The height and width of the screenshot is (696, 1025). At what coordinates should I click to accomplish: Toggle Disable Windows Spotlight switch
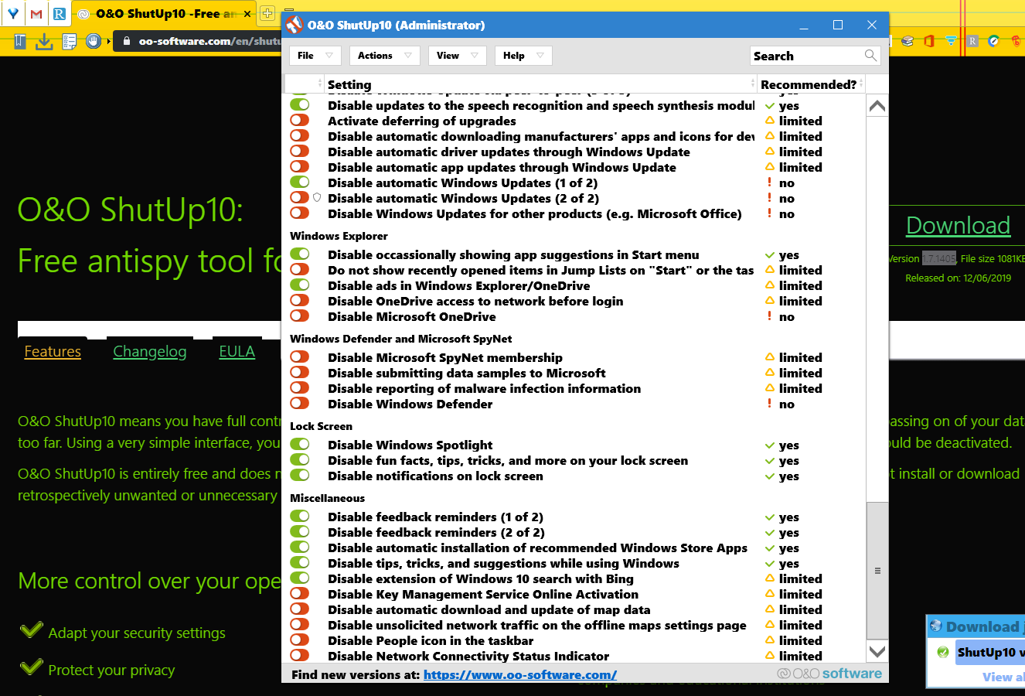pos(299,444)
